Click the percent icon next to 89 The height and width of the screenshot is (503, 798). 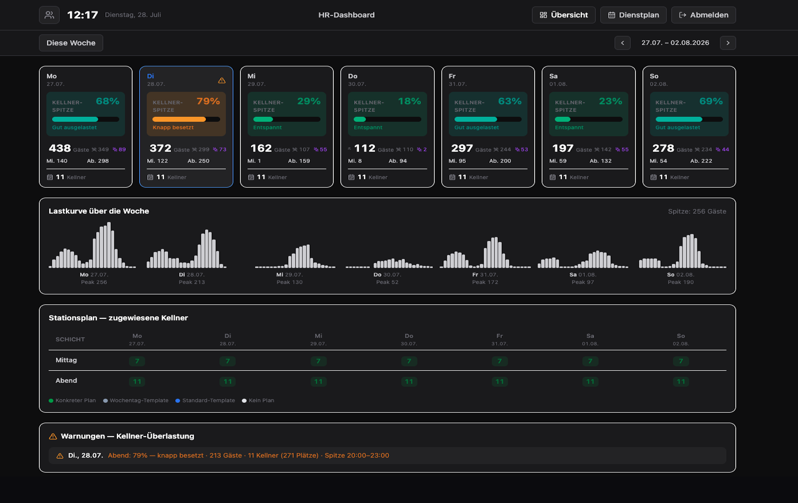[x=115, y=150]
